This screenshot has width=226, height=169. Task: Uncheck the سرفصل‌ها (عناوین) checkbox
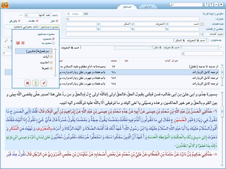point(51,51)
